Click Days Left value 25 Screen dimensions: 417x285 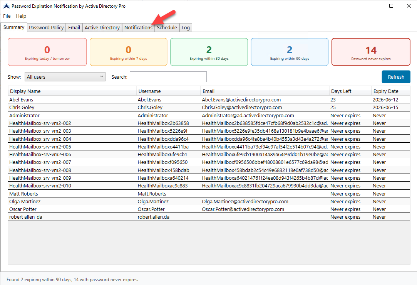click(x=333, y=107)
